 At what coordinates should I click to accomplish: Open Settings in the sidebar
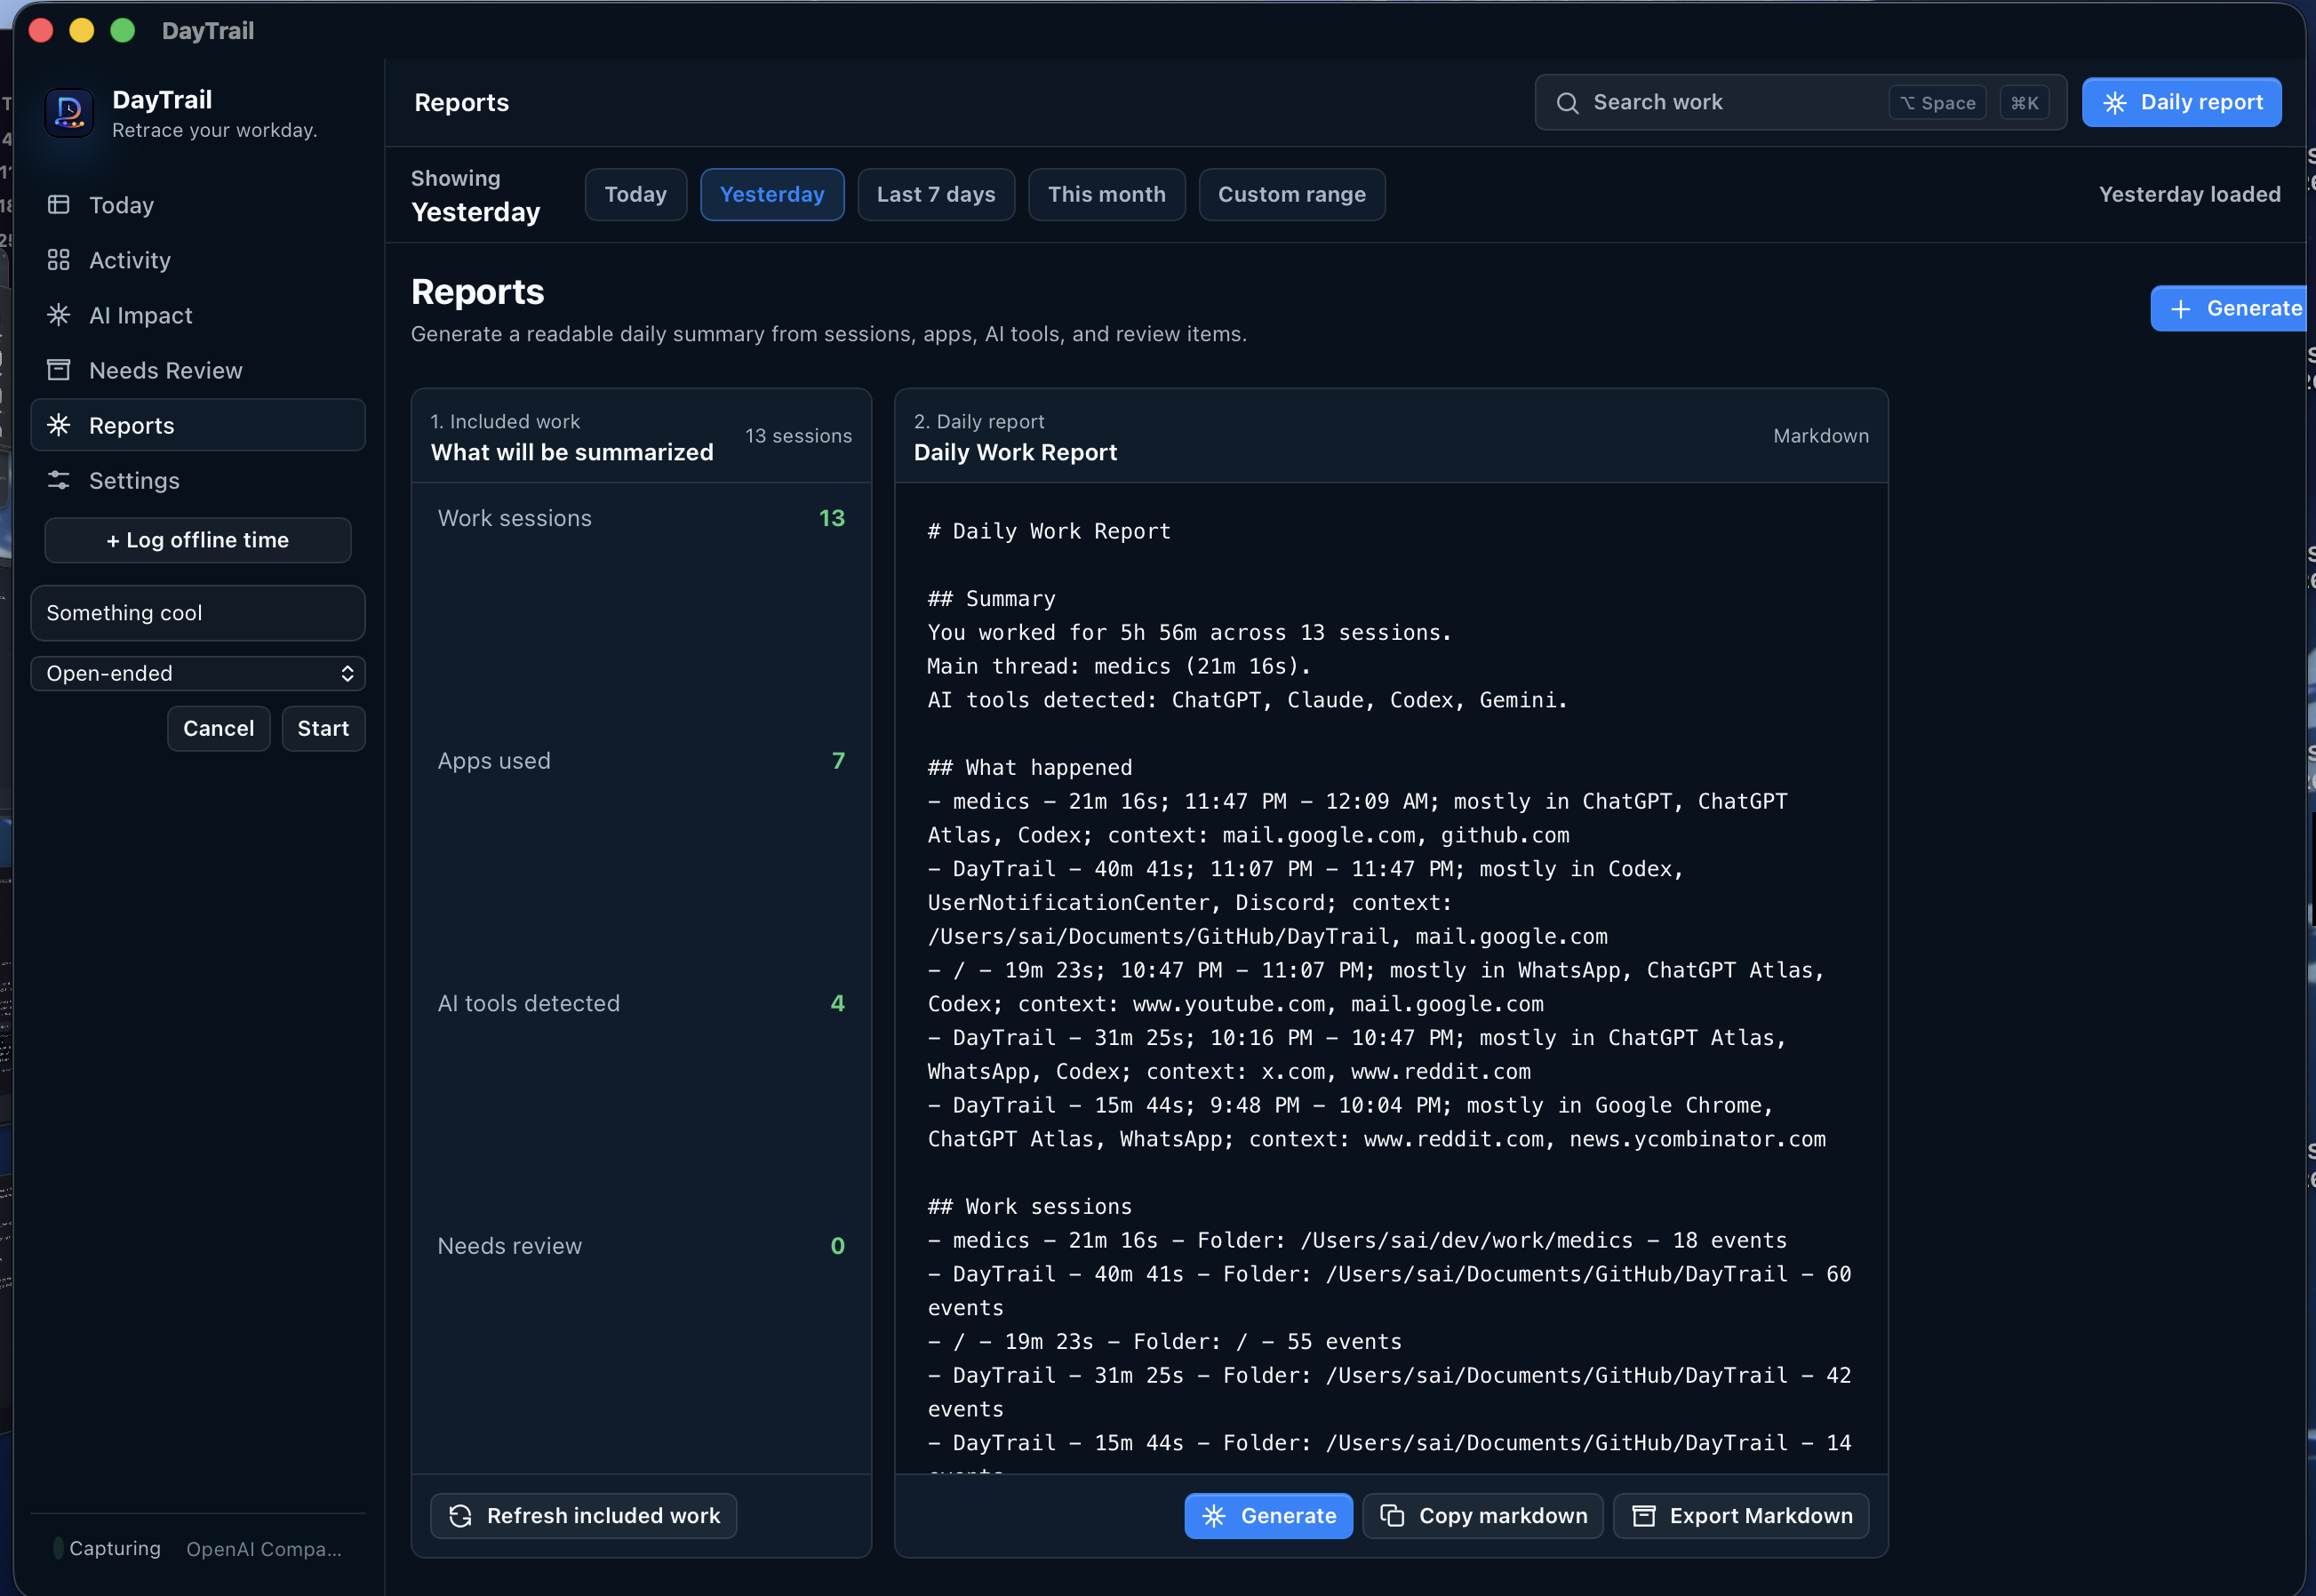[198, 480]
